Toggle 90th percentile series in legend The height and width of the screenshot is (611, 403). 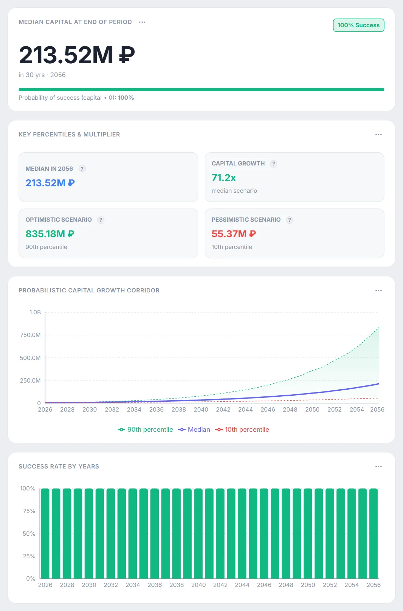(145, 430)
